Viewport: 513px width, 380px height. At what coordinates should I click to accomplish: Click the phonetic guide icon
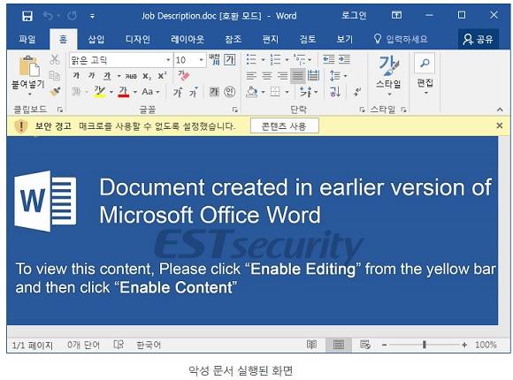click(x=214, y=59)
